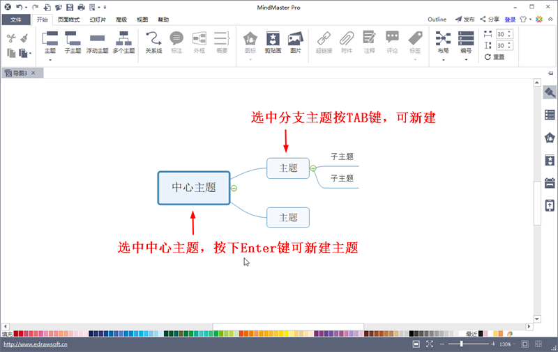Viewport: 558px width, 352px height.
Task: Click the 概要 summary icon
Action: (222, 42)
